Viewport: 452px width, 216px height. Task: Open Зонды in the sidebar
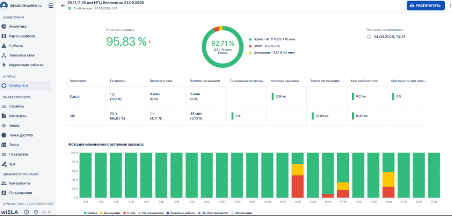pyautogui.click(x=14, y=125)
